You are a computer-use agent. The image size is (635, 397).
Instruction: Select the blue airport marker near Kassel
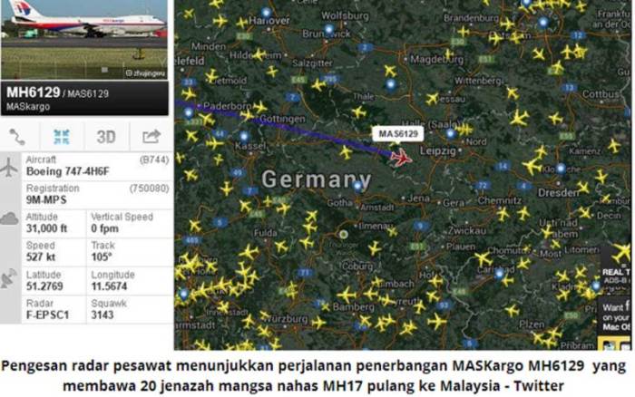pyautogui.click(x=244, y=136)
